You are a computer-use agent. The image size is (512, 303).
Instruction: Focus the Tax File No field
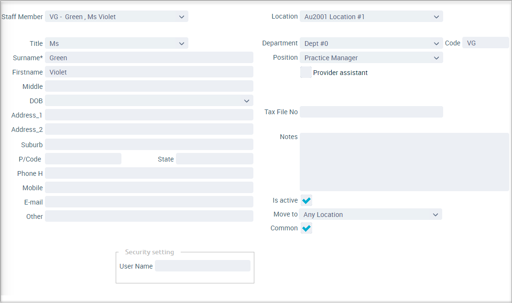[371, 112]
